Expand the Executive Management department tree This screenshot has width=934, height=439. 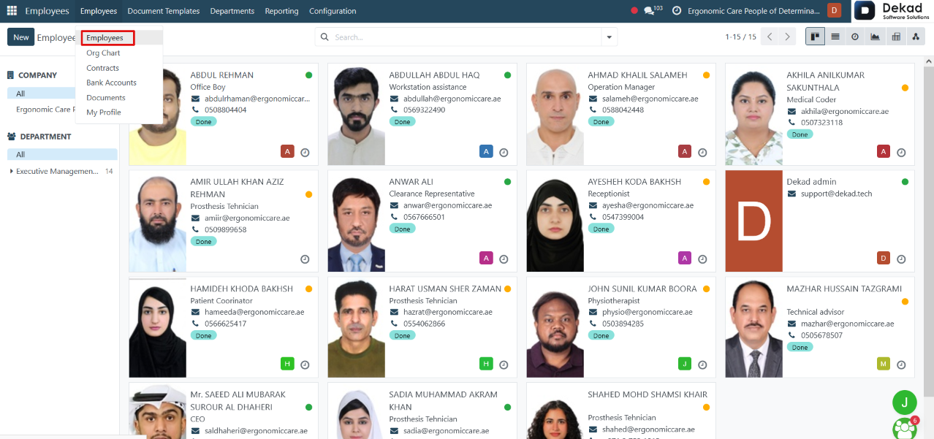pyautogui.click(x=12, y=172)
